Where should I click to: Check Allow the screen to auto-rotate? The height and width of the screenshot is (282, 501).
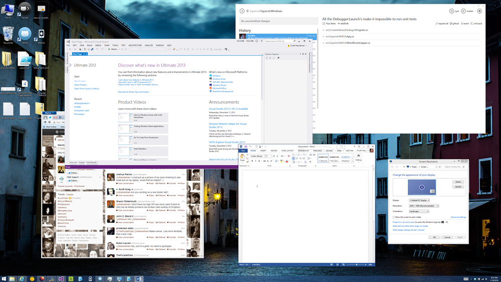(394, 217)
